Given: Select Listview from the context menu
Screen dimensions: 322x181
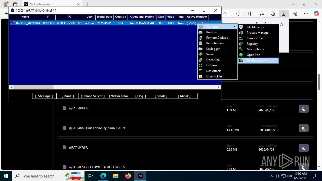Looking at the screenshot, I should pos(218,65).
